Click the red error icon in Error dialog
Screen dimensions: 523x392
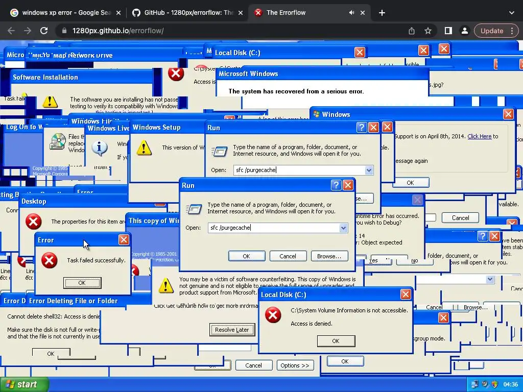[50, 260]
